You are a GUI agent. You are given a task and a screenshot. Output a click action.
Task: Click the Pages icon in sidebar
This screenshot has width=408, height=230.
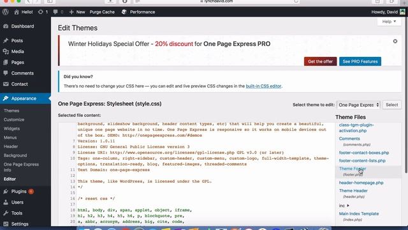pyautogui.click(x=6, y=63)
